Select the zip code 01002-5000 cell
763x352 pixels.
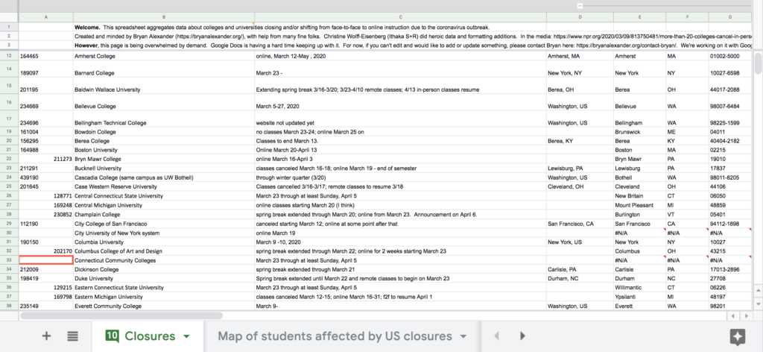(x=730, y=56)
